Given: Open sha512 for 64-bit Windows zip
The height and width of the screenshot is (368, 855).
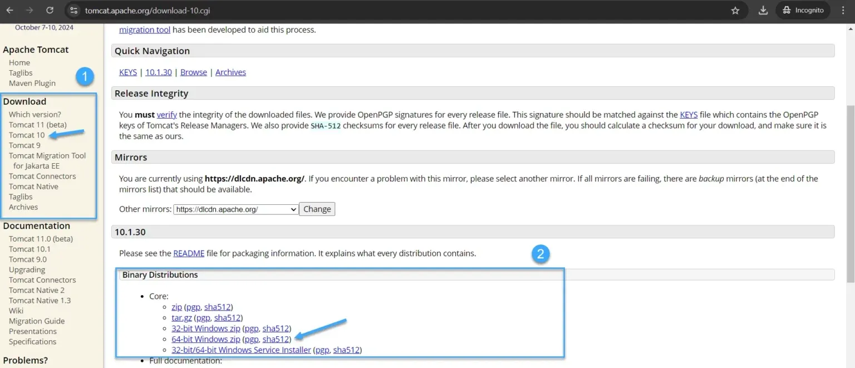Looking at the screenshot, I should click(276, 339).
